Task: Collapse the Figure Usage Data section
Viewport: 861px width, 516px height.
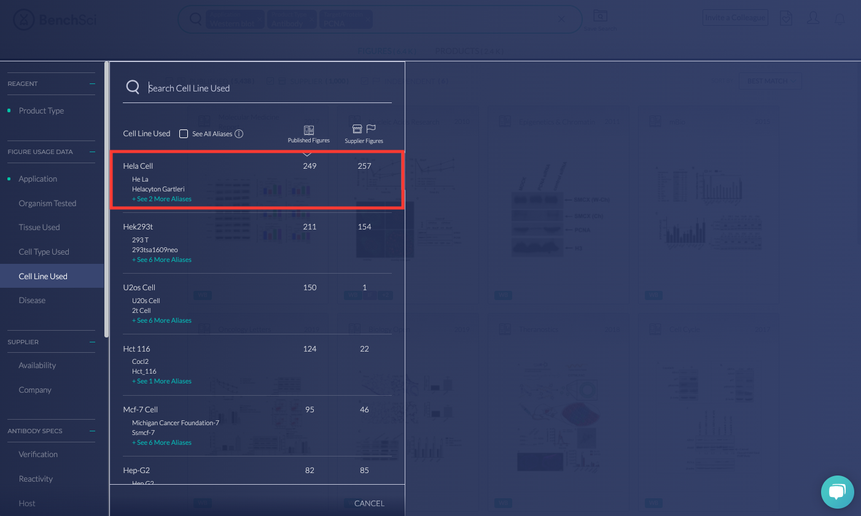Action: (x=92, y=152)
